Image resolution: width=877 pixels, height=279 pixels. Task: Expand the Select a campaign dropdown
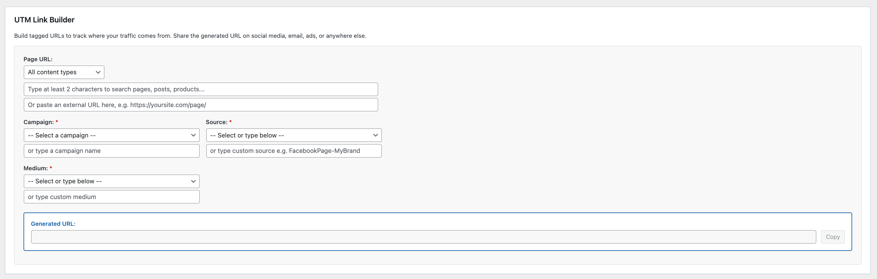tap(111, 135)
